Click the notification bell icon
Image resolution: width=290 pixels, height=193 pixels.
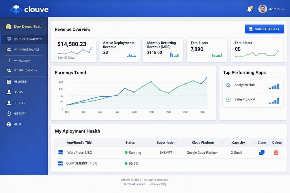tap(250, 9)
